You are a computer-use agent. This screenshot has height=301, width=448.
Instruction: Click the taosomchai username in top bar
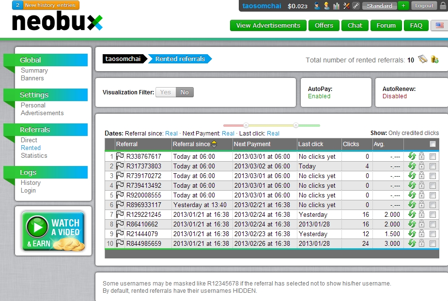pos(262,6)
